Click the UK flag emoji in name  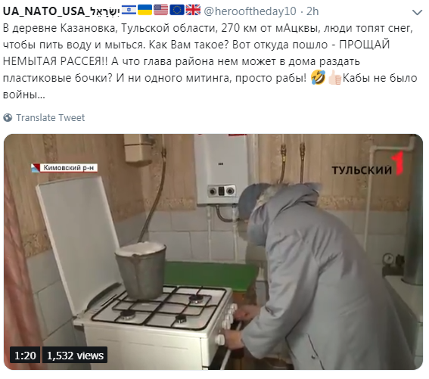(x=193, y=10)
